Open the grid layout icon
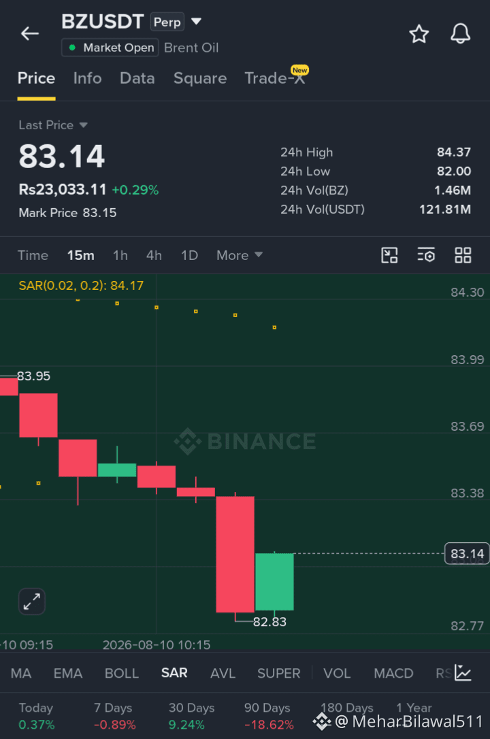This screenshot has width=490, height=739. 463,255
